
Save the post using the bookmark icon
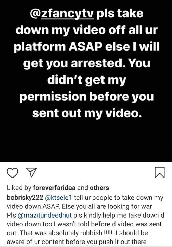point(160,173)
